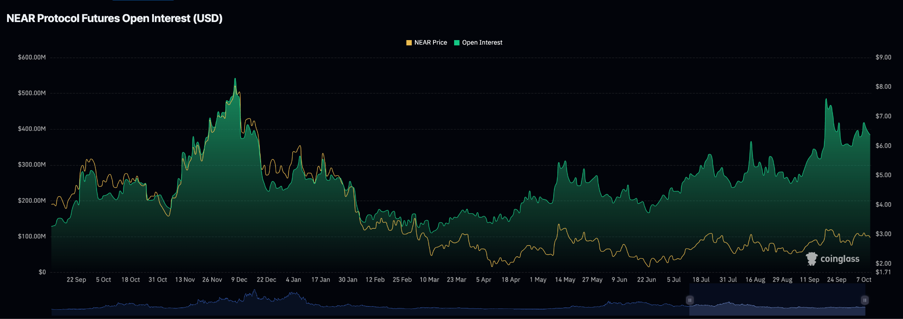Click the left range slider handle
This screenshot has width=903, height=319.
(690, 300)
